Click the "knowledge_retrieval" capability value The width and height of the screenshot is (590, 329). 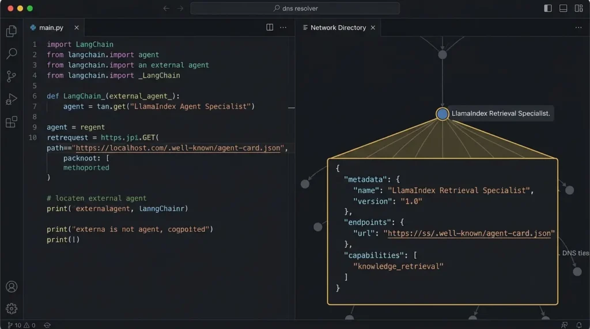[398, 266]
